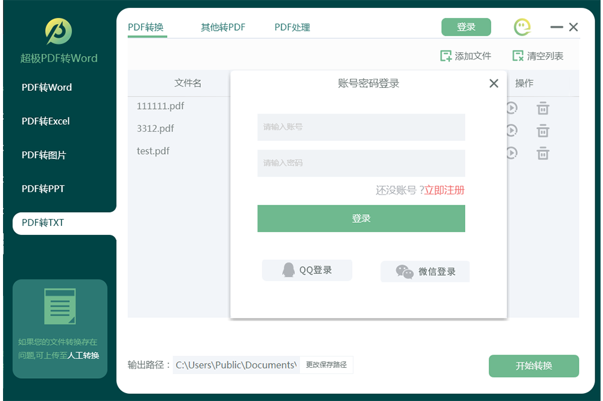Click the WeChat 微信登录 login button
This screenshot has height=401, width=603.
click(425, 272)
